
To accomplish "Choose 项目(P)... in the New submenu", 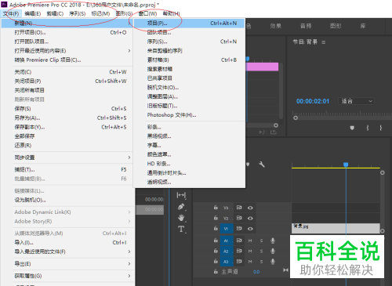I will (x=190, y=24).
